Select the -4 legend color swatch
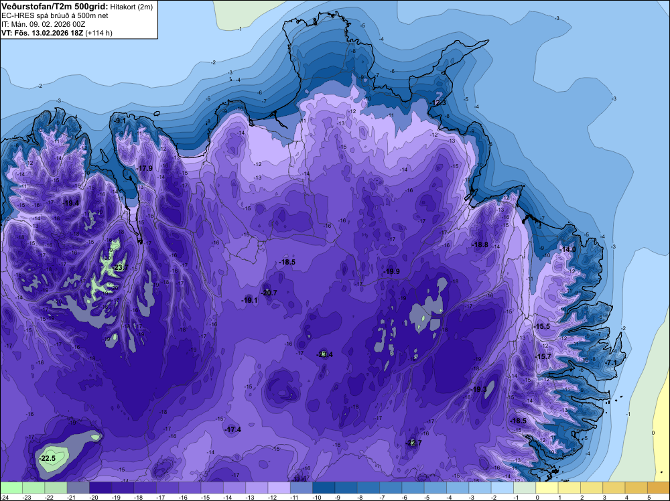This screenshot has width=670, height=501. coord(457,488)
